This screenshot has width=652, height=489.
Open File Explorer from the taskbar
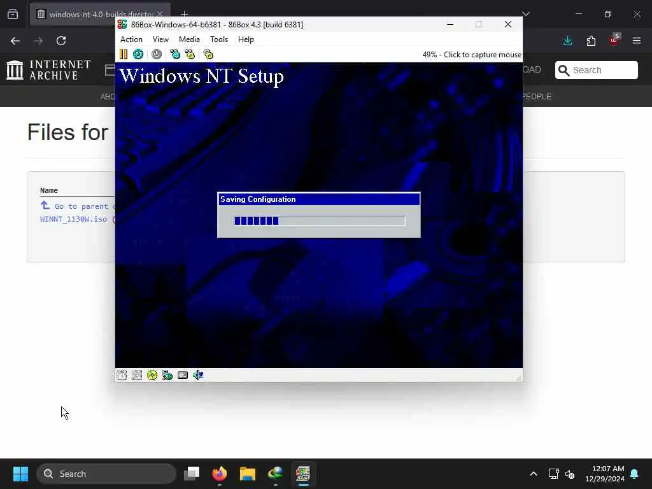[248, 474]
